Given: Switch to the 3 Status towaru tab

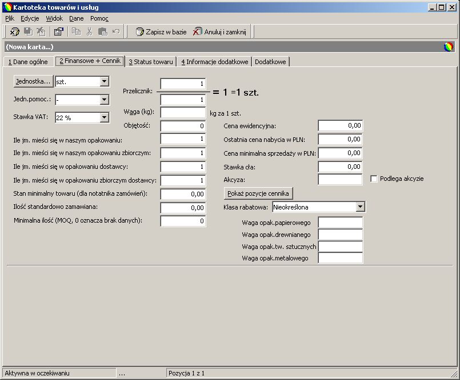Looking at the screenshot, I should pos(151,62).
